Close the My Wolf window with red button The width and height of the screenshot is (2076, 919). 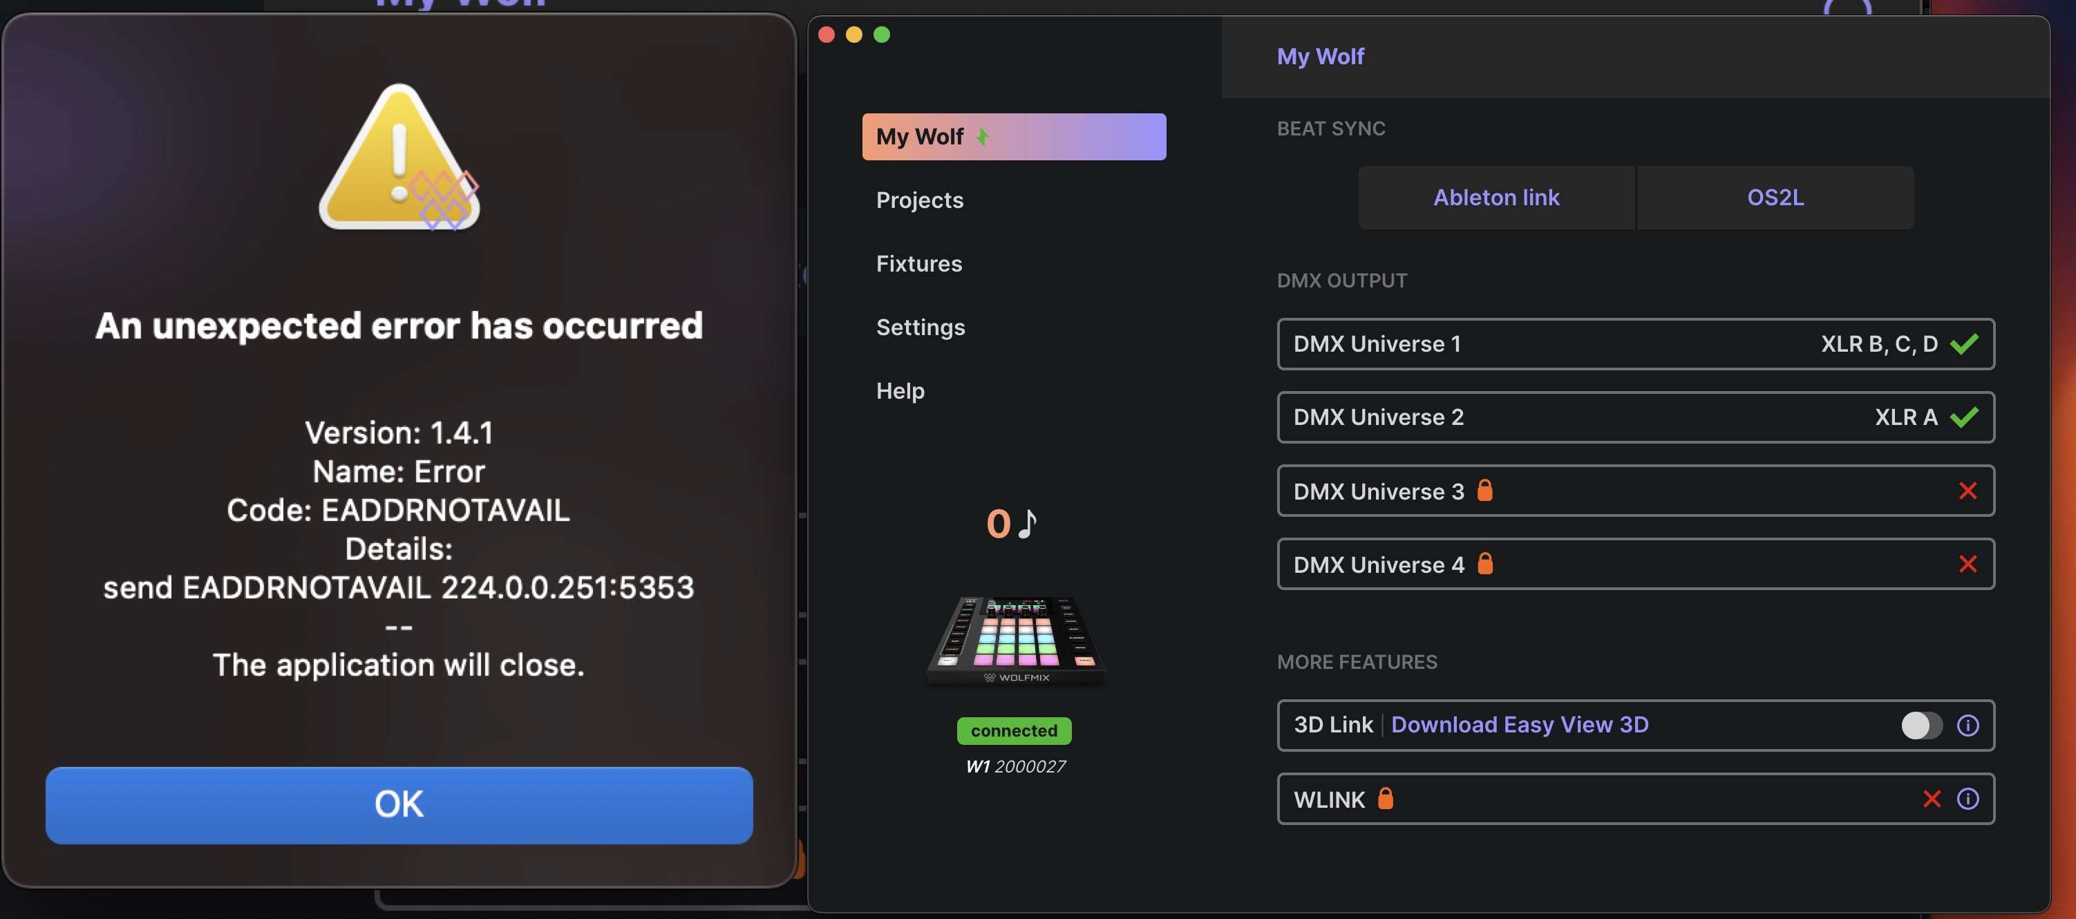(x=826, y=35)
